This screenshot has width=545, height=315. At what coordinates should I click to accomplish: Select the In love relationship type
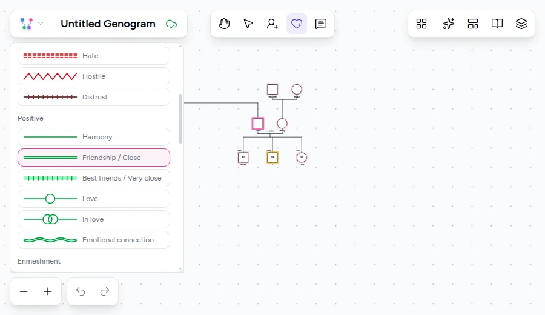[94, 219]
